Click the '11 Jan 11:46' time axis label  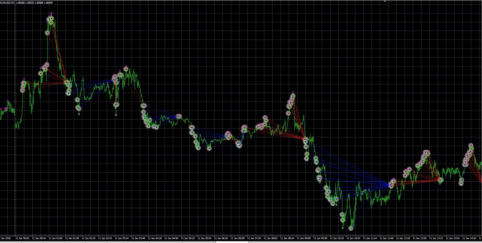pyautogui.click(x=387, y=238)
